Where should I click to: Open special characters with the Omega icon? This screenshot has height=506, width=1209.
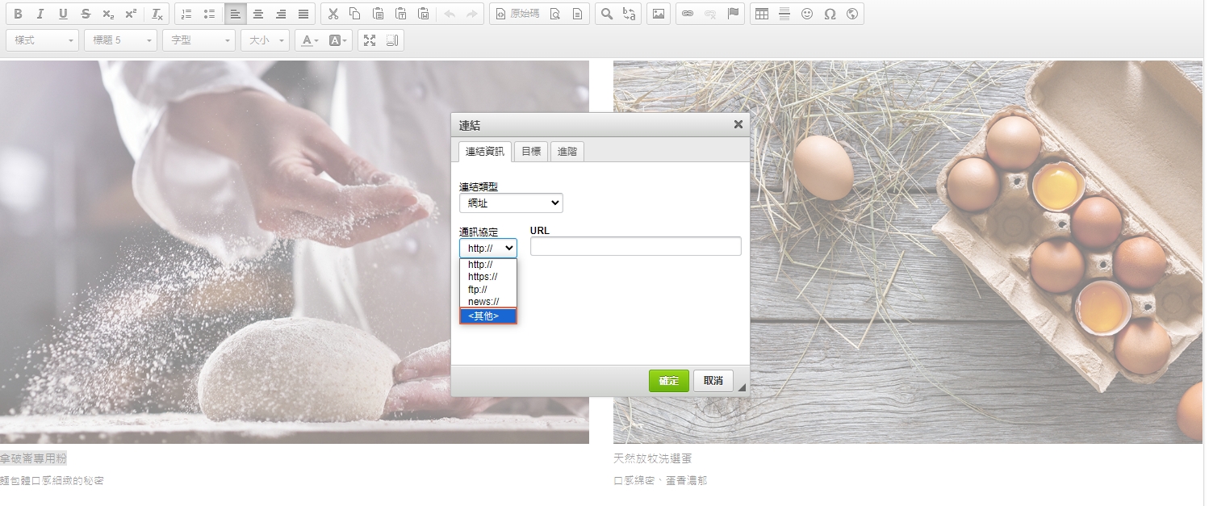point(829,14)
